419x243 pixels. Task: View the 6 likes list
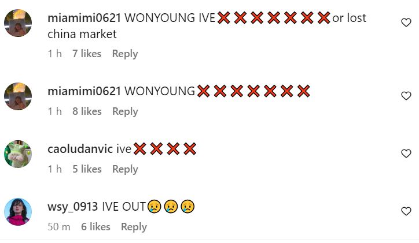point(95,227)
